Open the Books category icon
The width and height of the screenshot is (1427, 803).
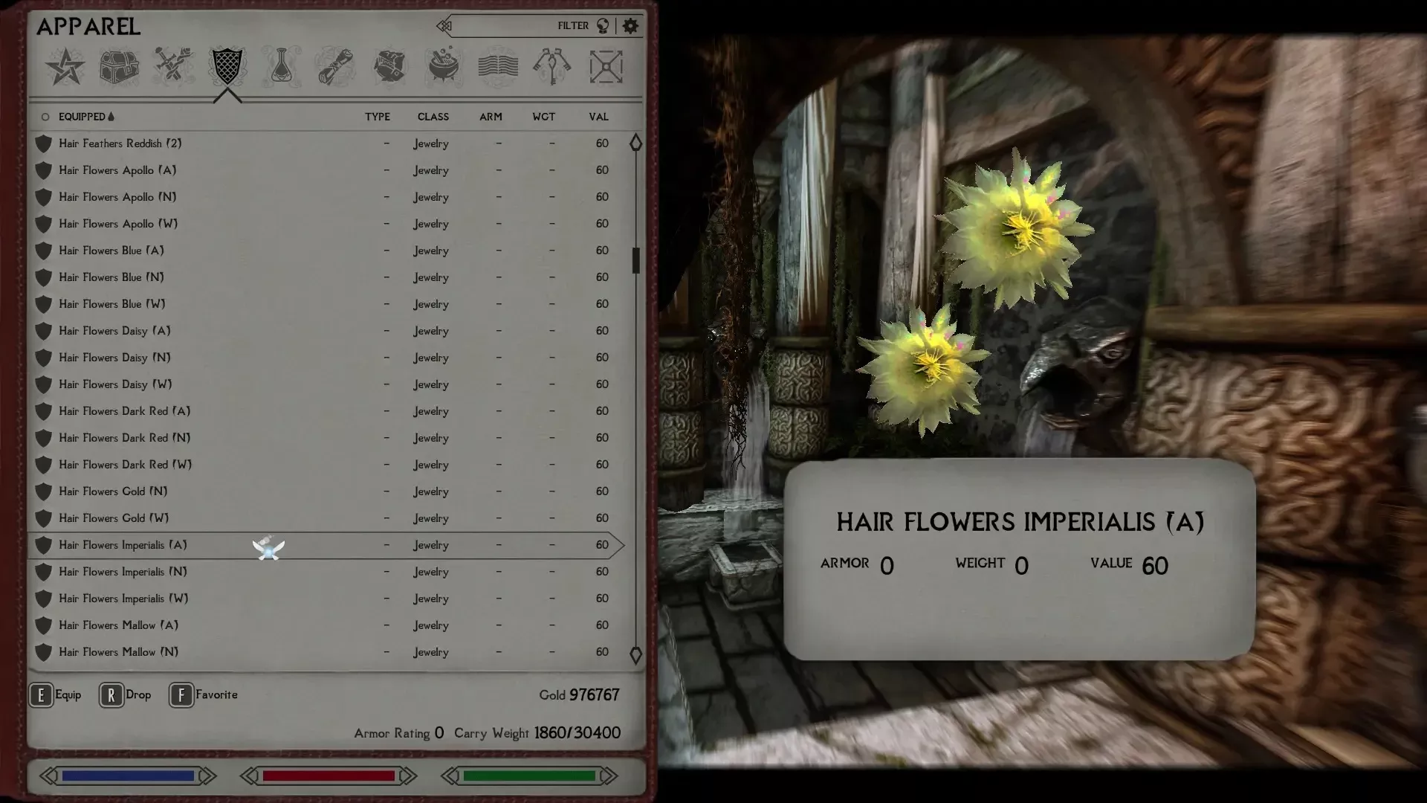coord(498,66)
